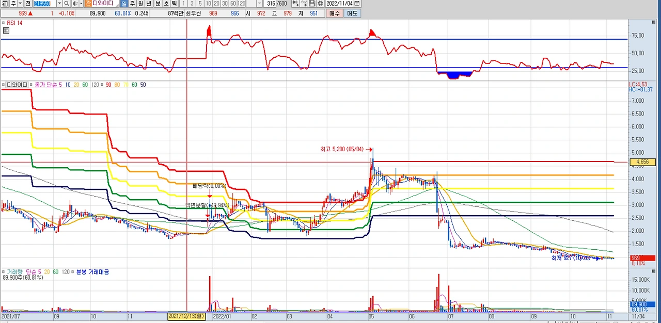Click the window layout icon at top-left
This screenshot has width=661, height=323.
coord(5,4)
